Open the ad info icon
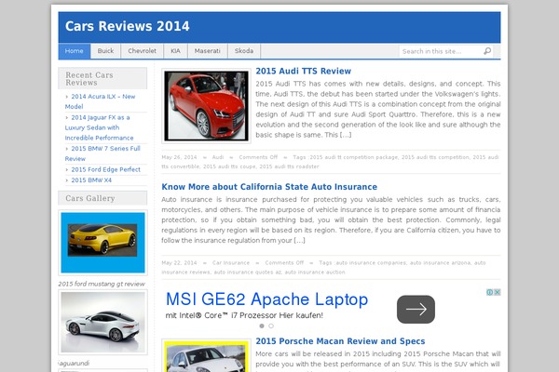Image resolution: width=559 pixels, height=372 pixels. click(x=490, y=292)
